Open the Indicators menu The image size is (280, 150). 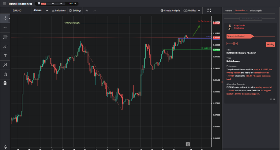(x=59, y=11)
